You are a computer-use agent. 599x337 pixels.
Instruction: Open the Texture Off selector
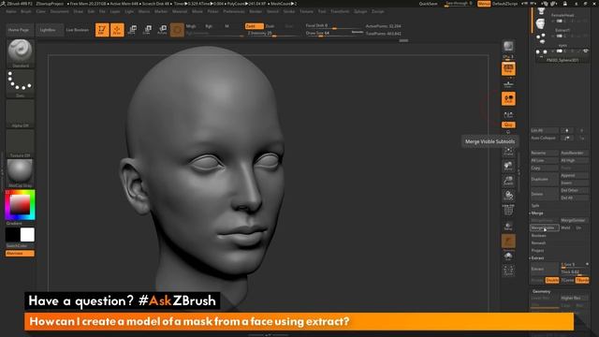point(21,143)
